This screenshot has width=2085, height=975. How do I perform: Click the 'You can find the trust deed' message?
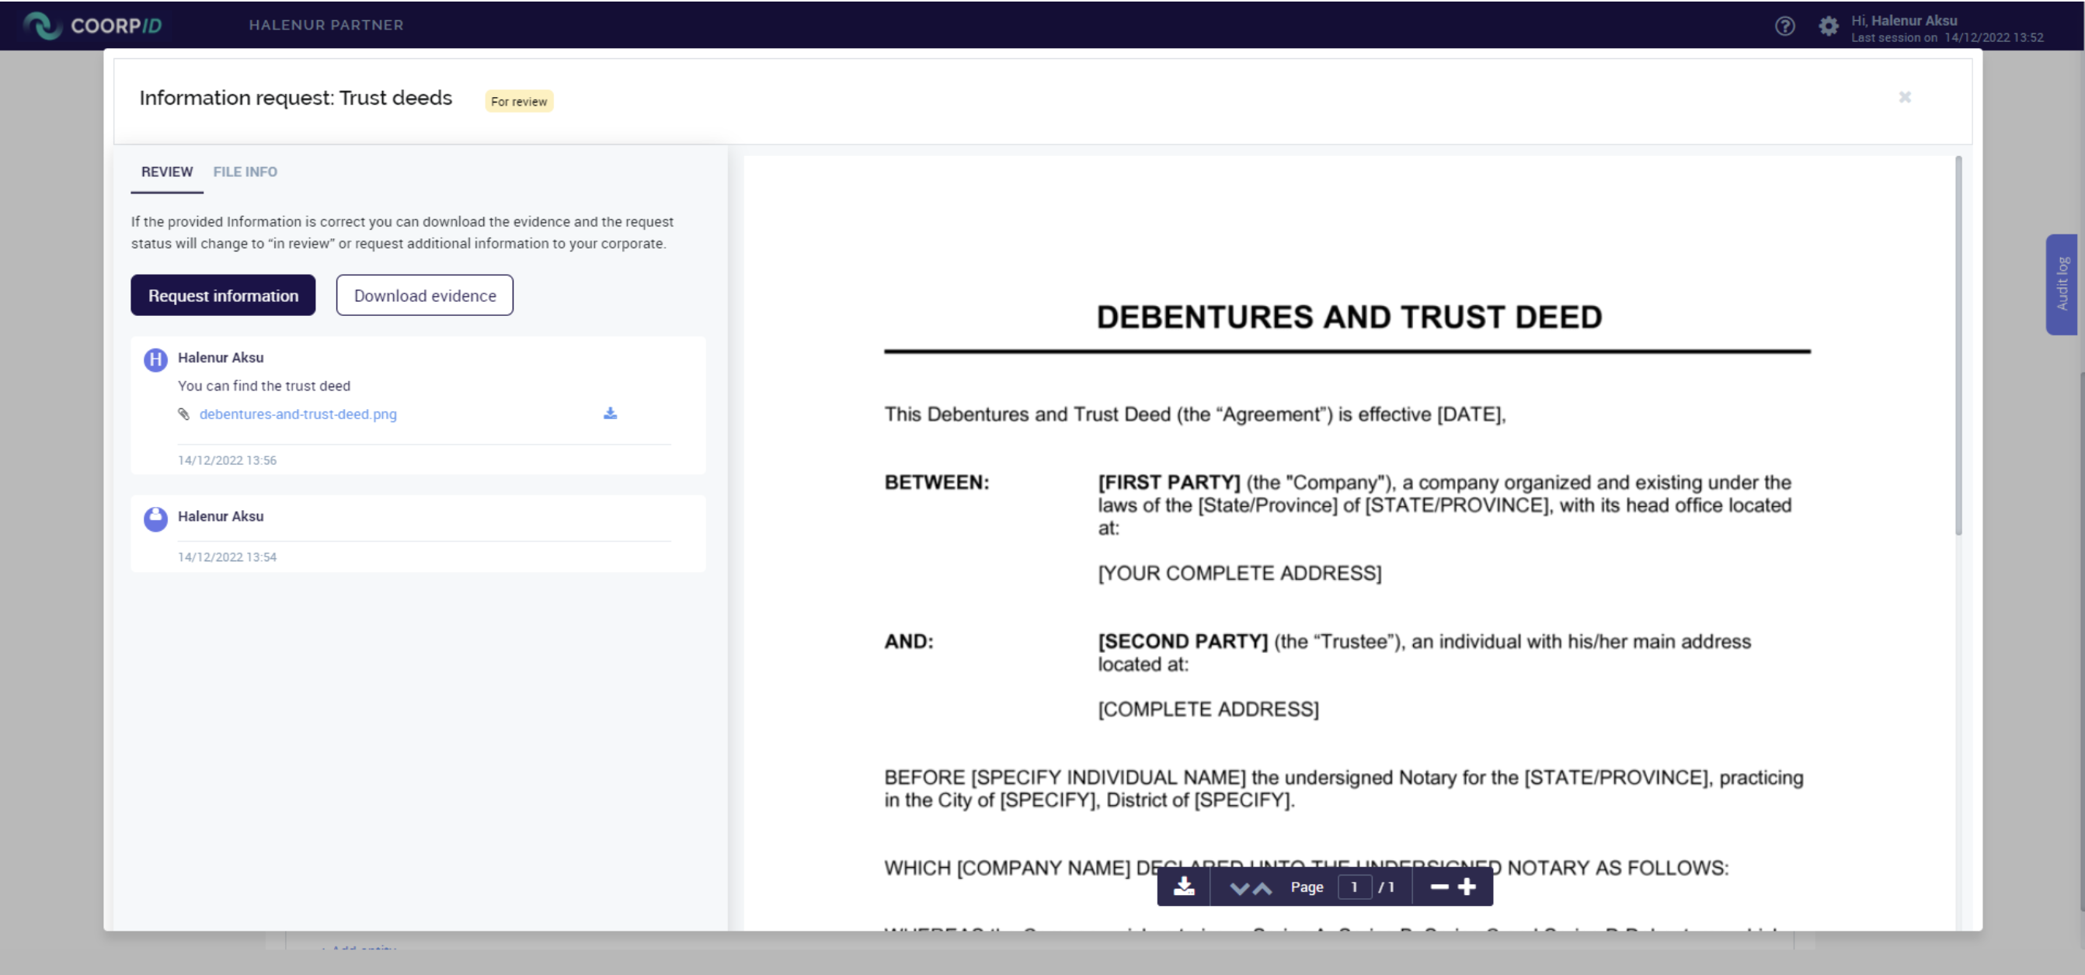coord(264,386)
